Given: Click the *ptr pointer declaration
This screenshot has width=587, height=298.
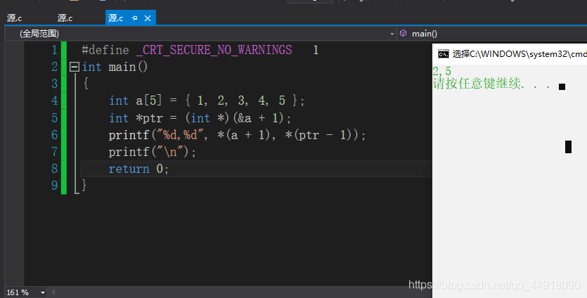Looking at the screenshot, I should (149, 118).
